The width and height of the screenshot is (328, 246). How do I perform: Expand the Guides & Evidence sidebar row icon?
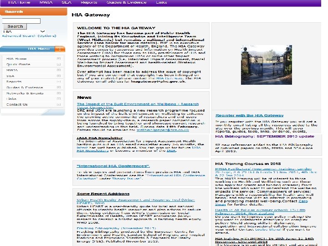click(59, 87)
